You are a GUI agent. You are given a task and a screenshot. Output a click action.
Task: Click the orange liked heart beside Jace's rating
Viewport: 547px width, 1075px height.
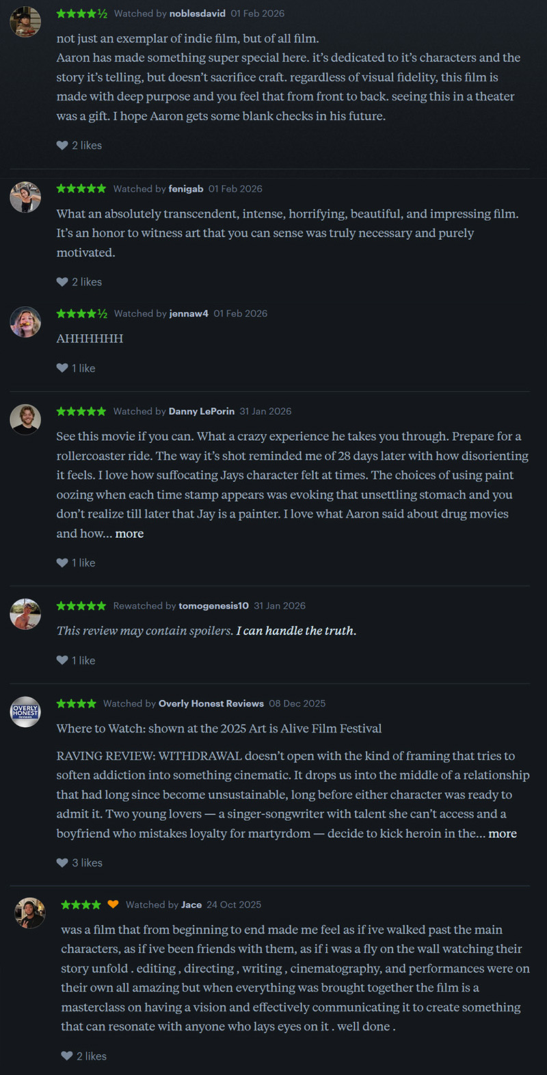pyautogui.click(x=113, y=904)
